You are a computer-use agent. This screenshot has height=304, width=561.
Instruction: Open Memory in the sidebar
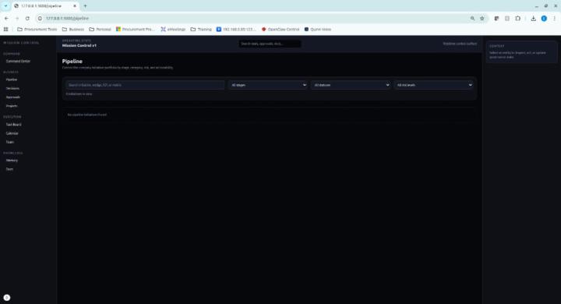pyautogui.click(x=12, y=161)
